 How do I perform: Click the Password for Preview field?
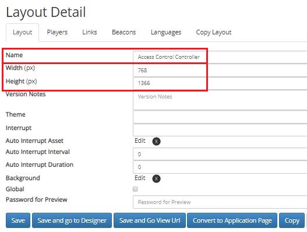(x=220, y=202)
